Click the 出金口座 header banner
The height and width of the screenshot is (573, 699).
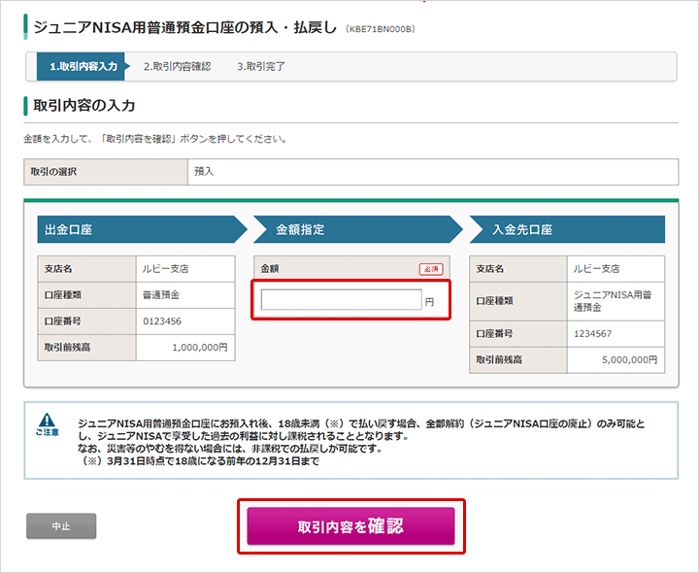[x=142, y=229]
